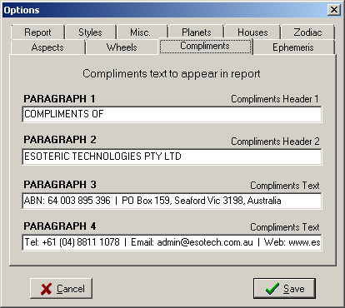This screenshot has width=345, height=308.
Task: Click the Save button label
Action: pyautogui.click(x=294, y=289)
